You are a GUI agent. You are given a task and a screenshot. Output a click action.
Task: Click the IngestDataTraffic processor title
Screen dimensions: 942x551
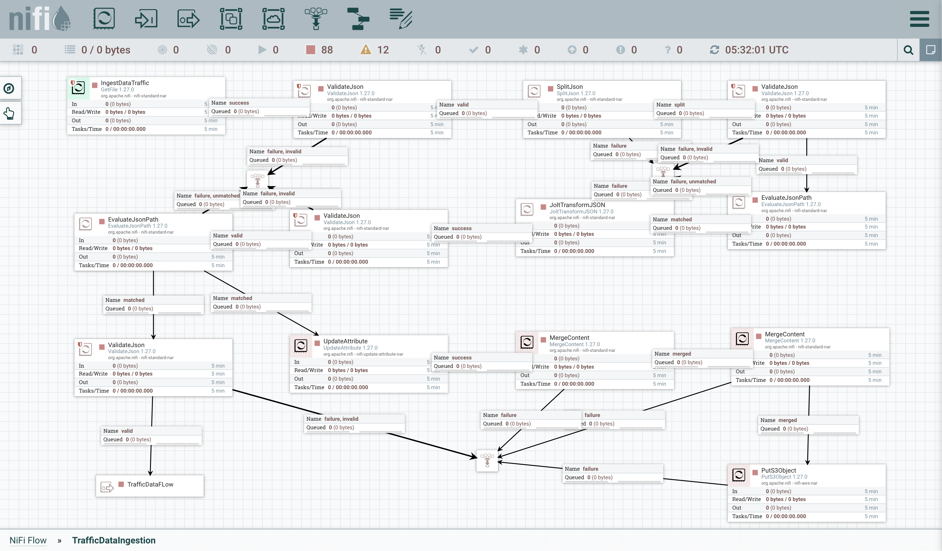[125, 83]
